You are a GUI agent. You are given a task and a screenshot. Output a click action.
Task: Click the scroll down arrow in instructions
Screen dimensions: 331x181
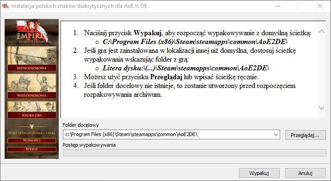tap(321, 108)
